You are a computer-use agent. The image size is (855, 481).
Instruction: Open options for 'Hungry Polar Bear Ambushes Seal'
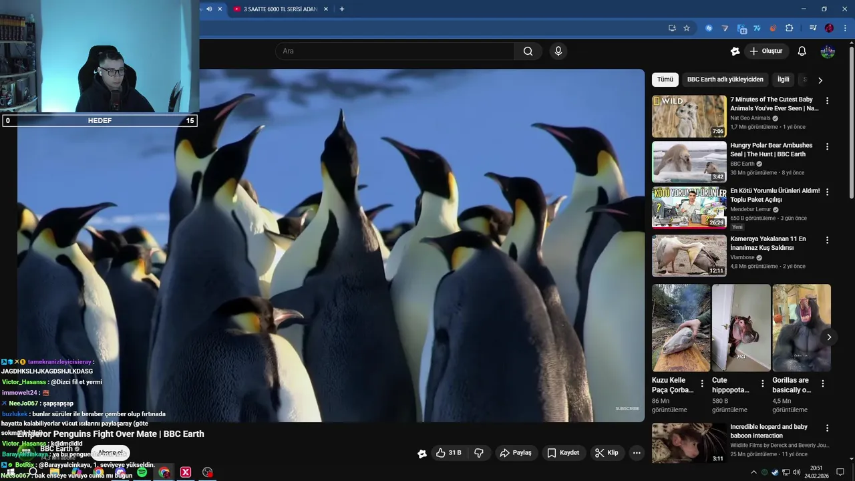coord(827,146)
